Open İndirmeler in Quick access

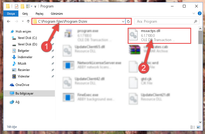tap(25, 57)
